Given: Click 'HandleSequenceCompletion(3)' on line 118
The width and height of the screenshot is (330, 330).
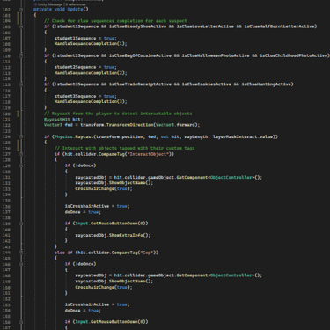Looking at the screenshot, I should pyautogui.click(x=90, y=101).
